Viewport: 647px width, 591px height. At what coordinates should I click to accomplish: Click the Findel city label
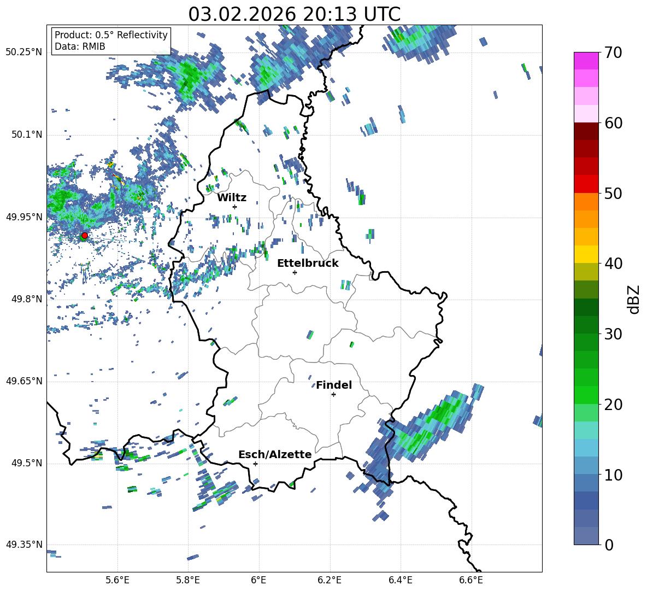[334, 385]
